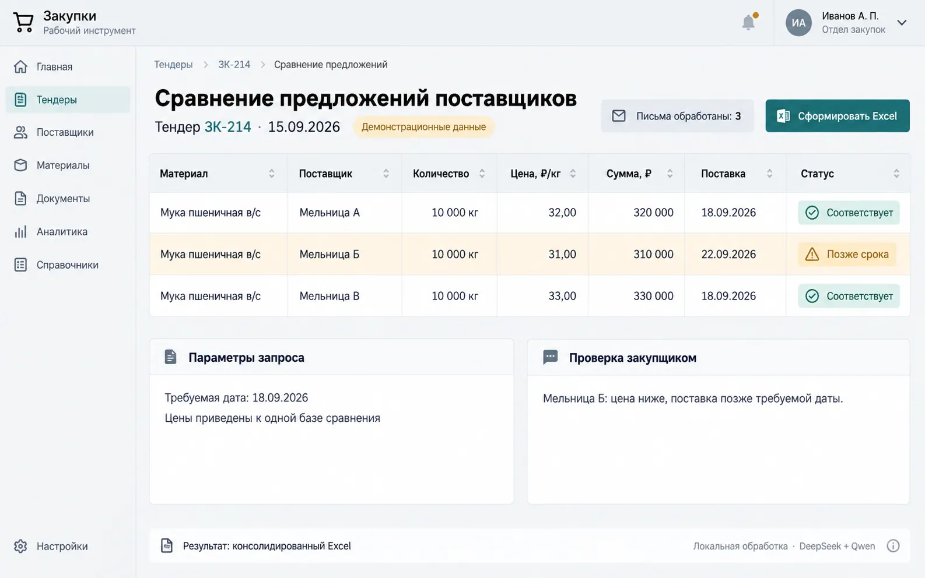The width and height of the screenshot is (925, 578).
Task: Click the info icon in the footer
Action: (x=893, y=546)
